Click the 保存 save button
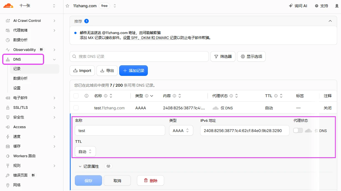341x191 pixels. click(88, 180)
